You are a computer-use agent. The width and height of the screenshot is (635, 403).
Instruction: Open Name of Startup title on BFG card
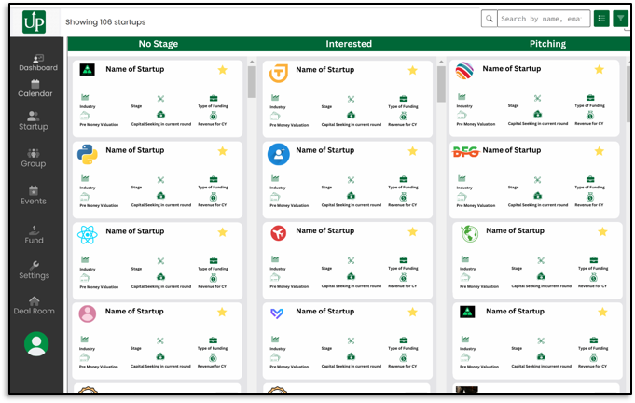pyautogui.click(x=512, y=150)
